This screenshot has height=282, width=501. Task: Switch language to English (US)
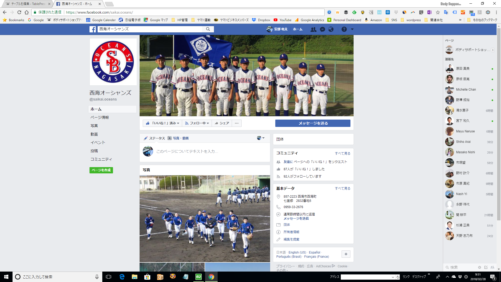(x=297, y=252)
